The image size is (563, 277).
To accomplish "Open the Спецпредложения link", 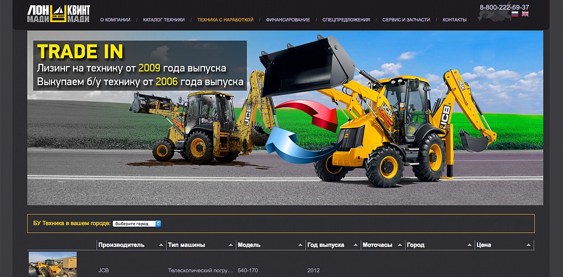I will (x=346, y=20).
